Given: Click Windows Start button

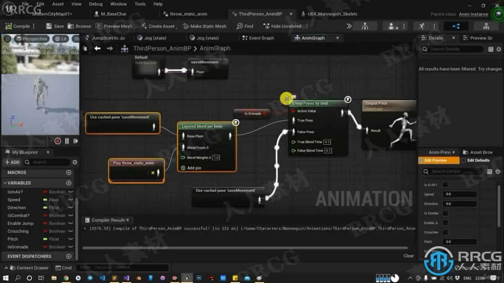Looking at the screenshot, I should point(6,278).
